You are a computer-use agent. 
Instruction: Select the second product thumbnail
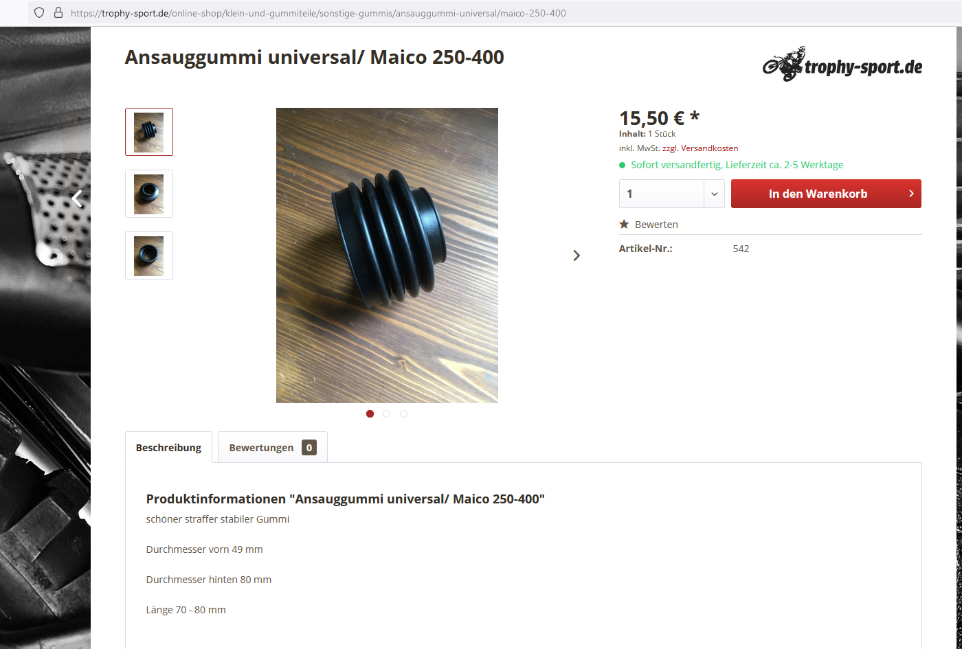coord(149,194)
